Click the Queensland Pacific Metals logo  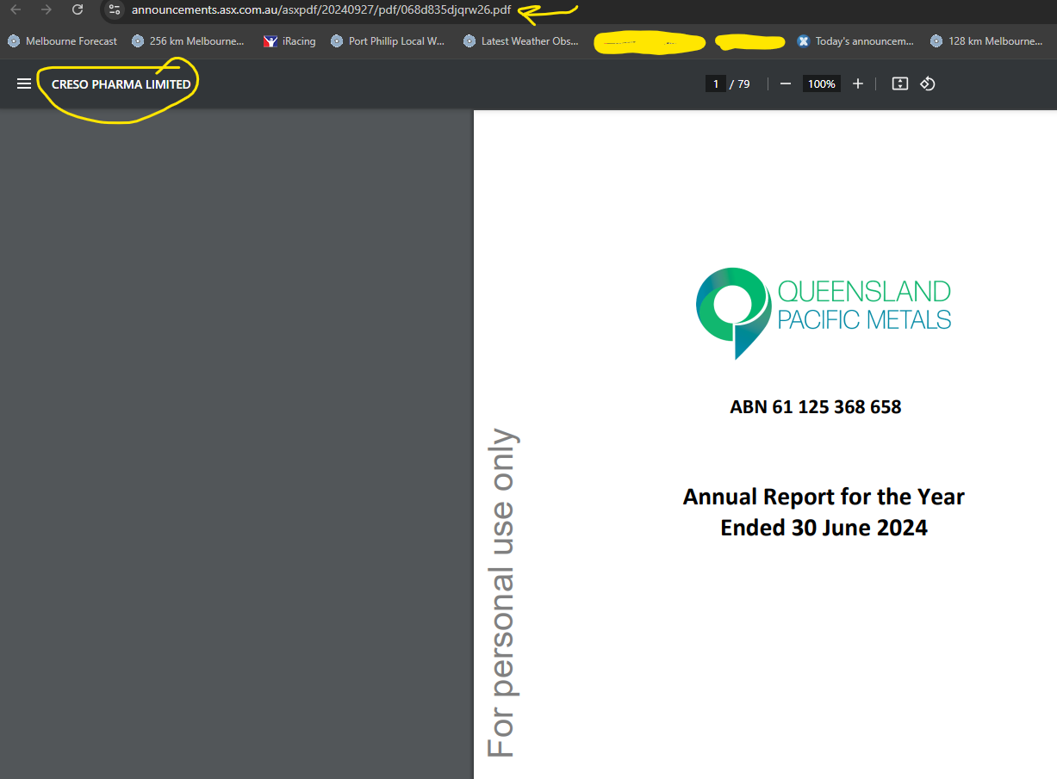tap(824, 313)
